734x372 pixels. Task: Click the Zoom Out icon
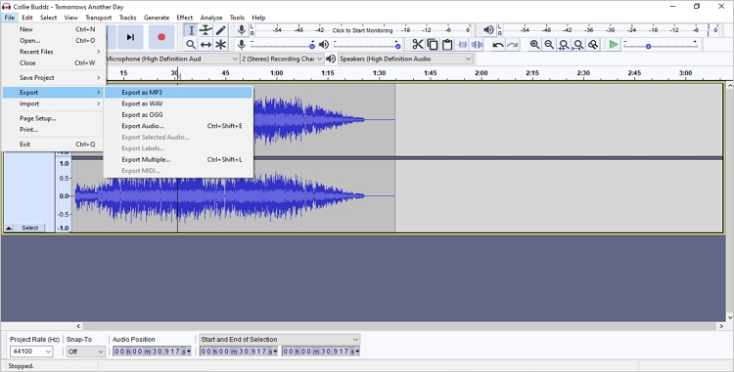click(x=549, y=45)
